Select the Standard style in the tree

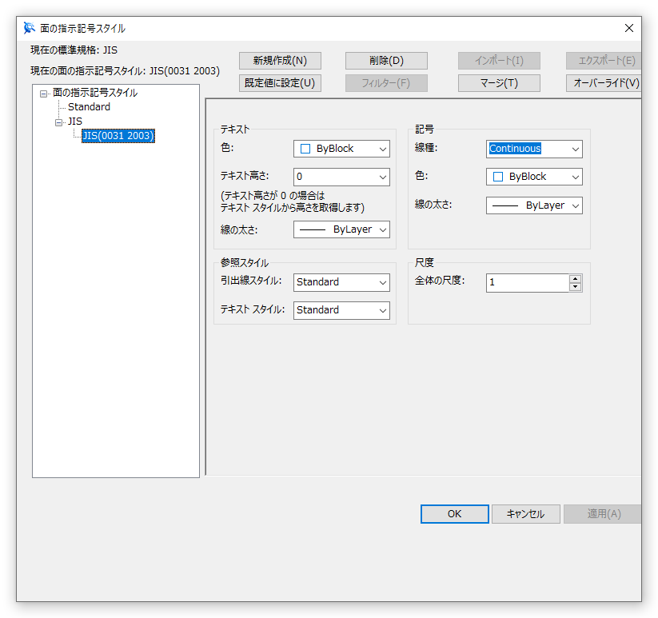coord(88,106)
